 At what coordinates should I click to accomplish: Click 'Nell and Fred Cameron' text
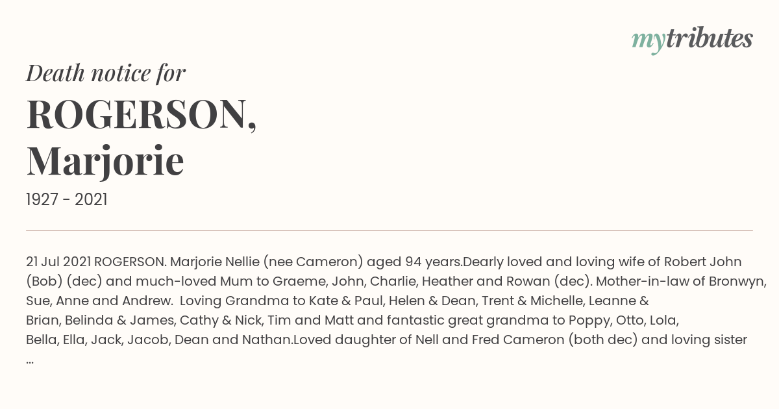(494, 340)
